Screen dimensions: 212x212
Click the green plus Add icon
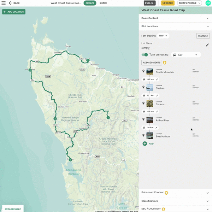click(x=145, y=144)
